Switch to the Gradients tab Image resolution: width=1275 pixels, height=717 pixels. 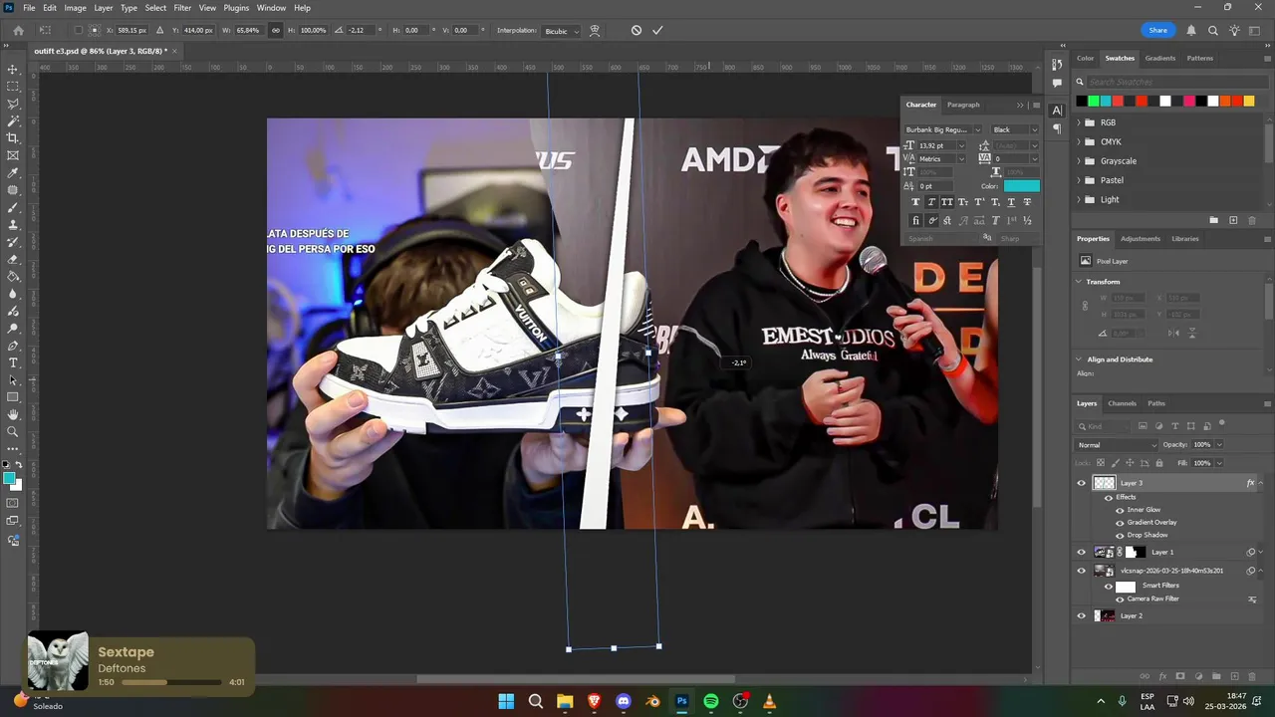tap(1159, 58)
